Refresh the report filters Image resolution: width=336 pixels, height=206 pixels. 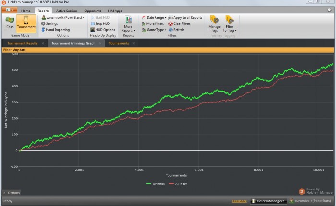pos(176,30)
